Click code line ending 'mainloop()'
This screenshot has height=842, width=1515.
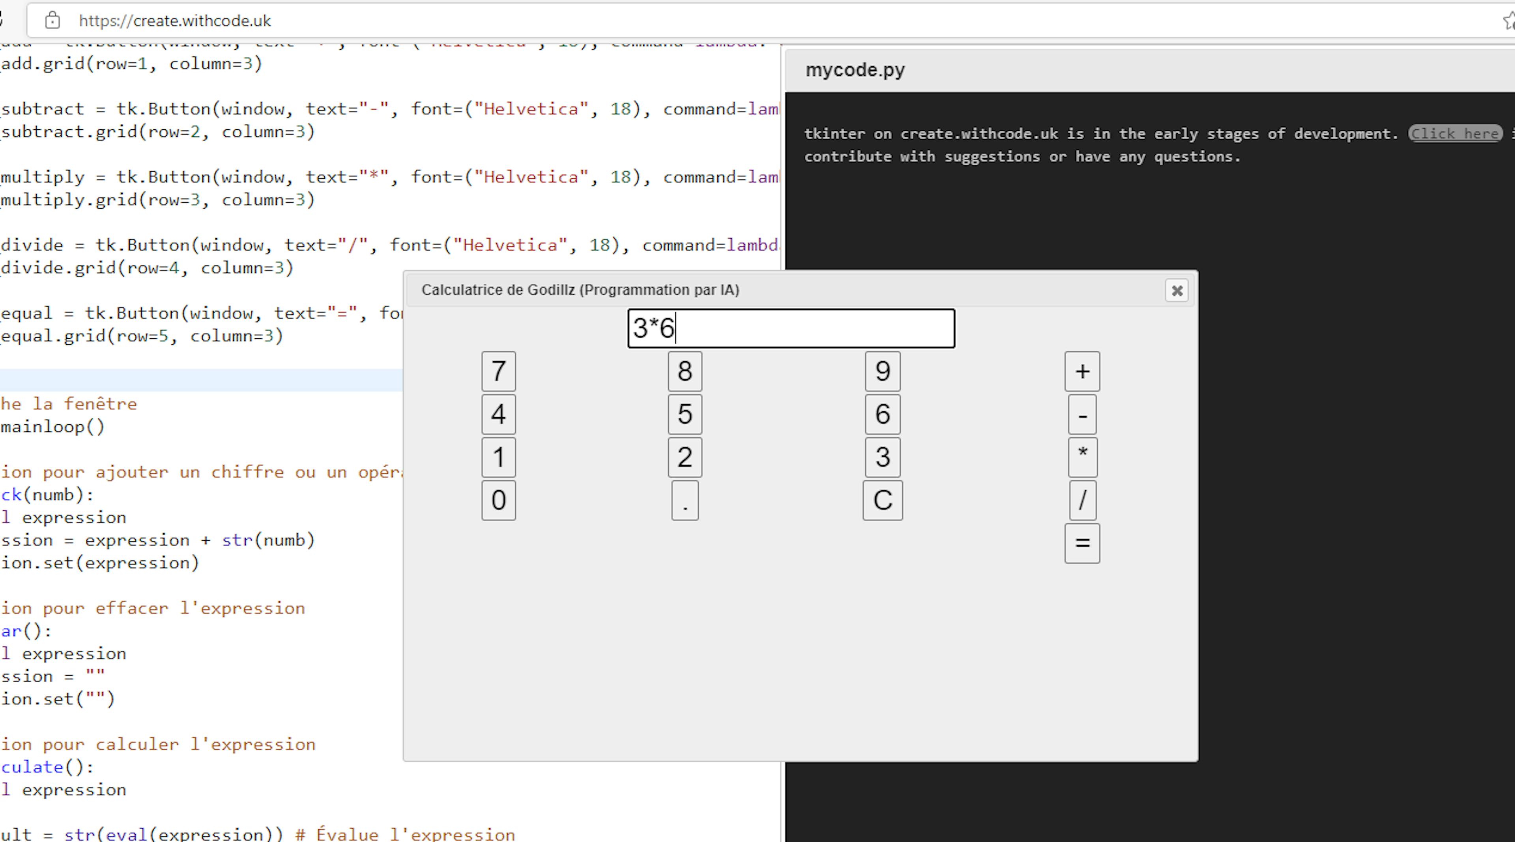(x=52, y=427)
